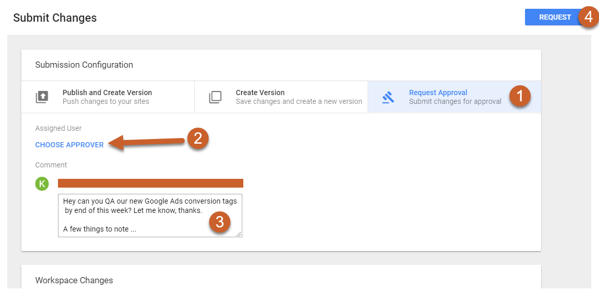Select the Create Version option
Viewport: 599px width, 291px height.
[298, 97]
